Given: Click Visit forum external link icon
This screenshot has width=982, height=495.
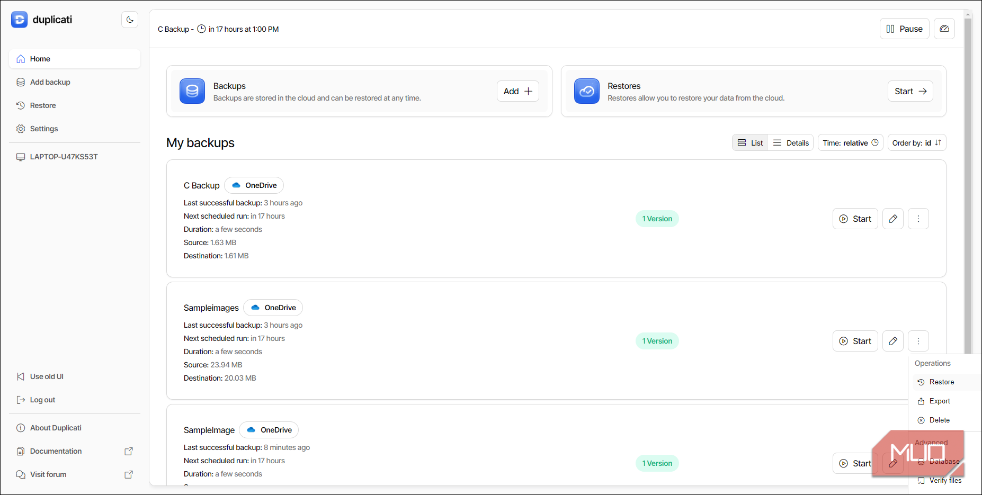Looking at the screenshot, I should click(x=128, y=474).
